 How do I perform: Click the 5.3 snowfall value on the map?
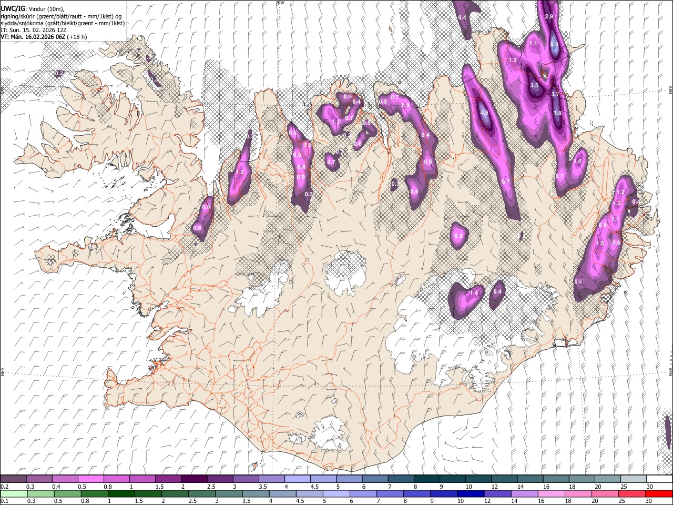point(554,45)
